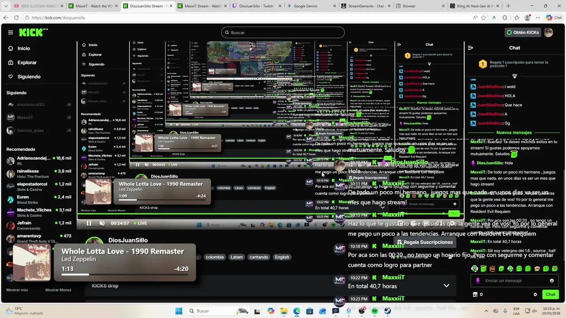Open followed channel maximocol33

coord(38,105)
